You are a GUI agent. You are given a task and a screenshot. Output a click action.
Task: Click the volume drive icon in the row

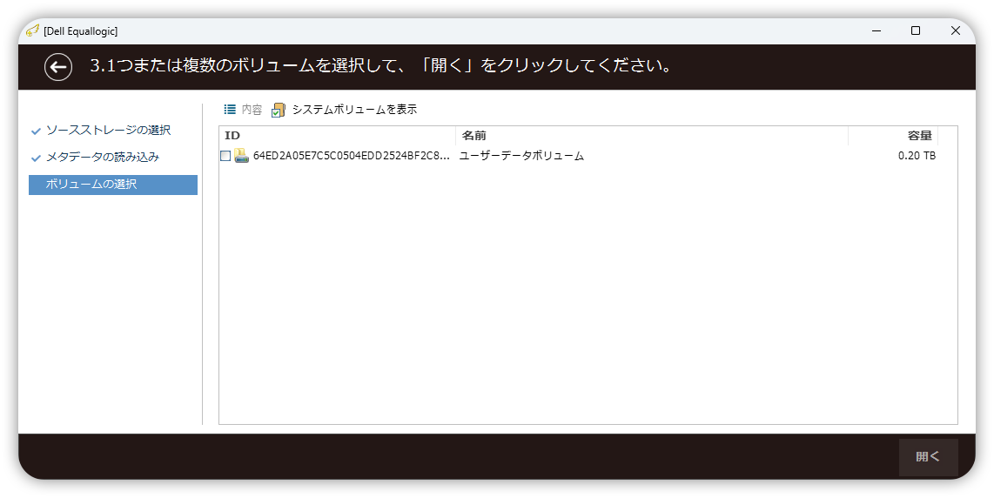tap(241, 156)
